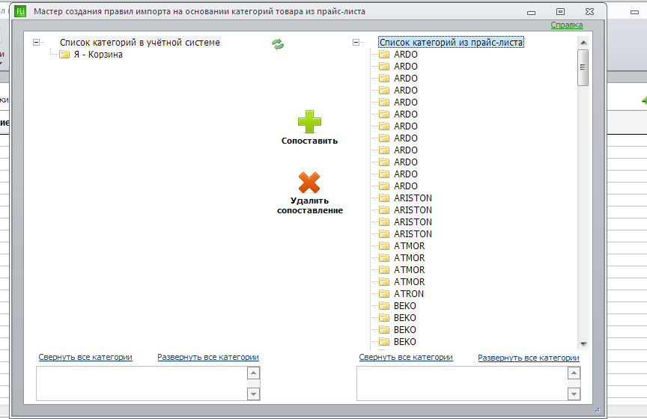Select the ATRON category row
This screenshot has height=419, width=647.
tap(409, 293)
